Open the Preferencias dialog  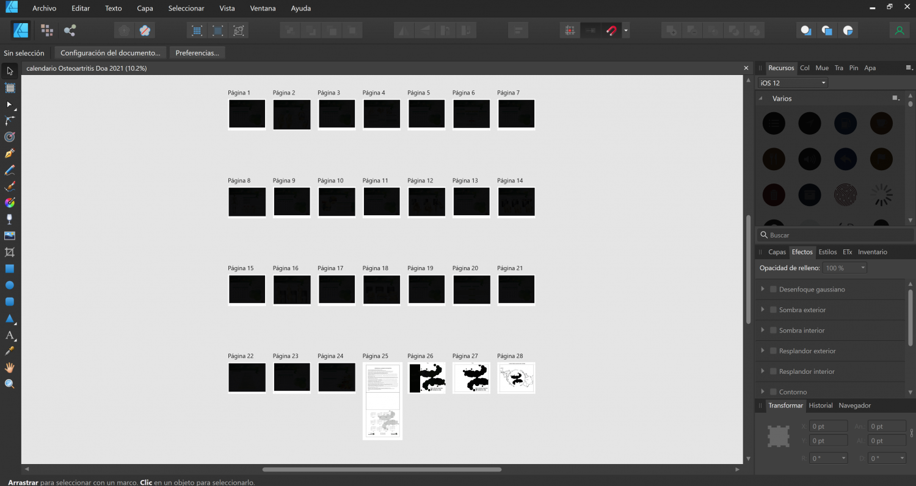pos(197,52)
